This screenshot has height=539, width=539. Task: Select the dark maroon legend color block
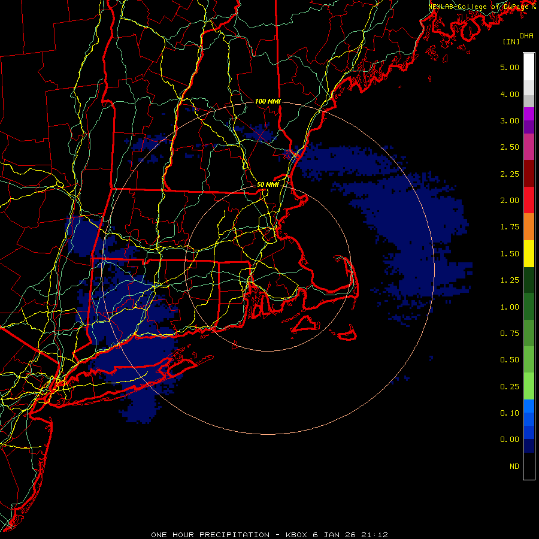click(529, 174)
